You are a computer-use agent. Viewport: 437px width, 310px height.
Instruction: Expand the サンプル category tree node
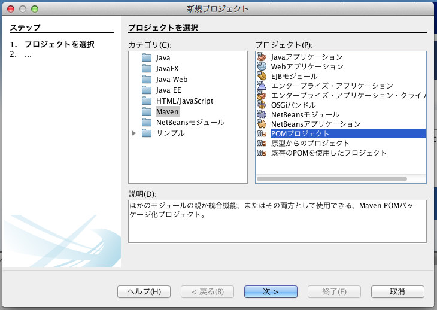pyautogui.click(x=134, y=133)
